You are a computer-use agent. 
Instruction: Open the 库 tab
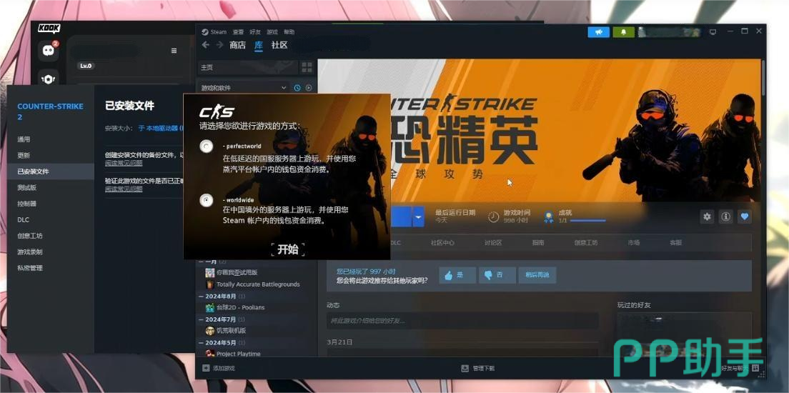pyautogui.click(x=258, y=45)
